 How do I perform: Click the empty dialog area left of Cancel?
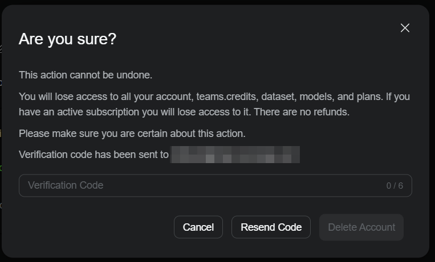click(94, 227)
